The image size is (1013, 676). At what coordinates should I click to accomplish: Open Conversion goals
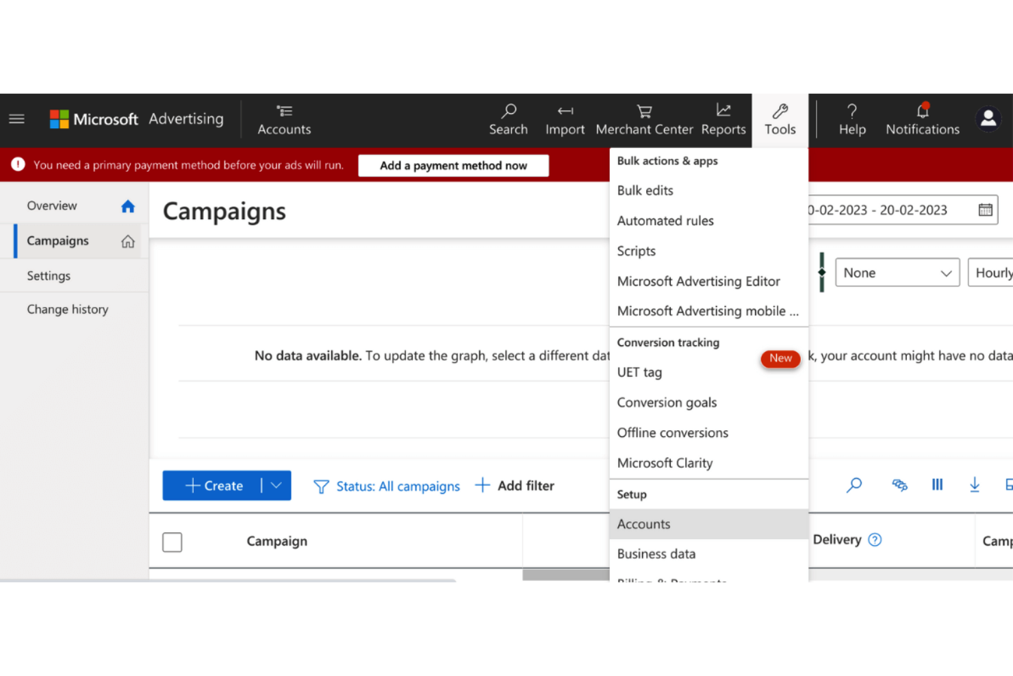(708, 402)
